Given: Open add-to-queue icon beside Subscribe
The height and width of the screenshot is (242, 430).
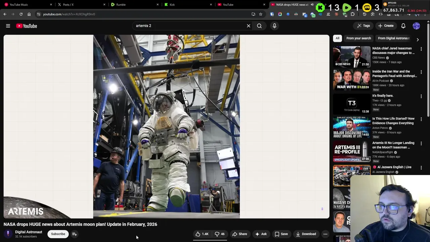Looking at the screenshot, I should 75,234.
